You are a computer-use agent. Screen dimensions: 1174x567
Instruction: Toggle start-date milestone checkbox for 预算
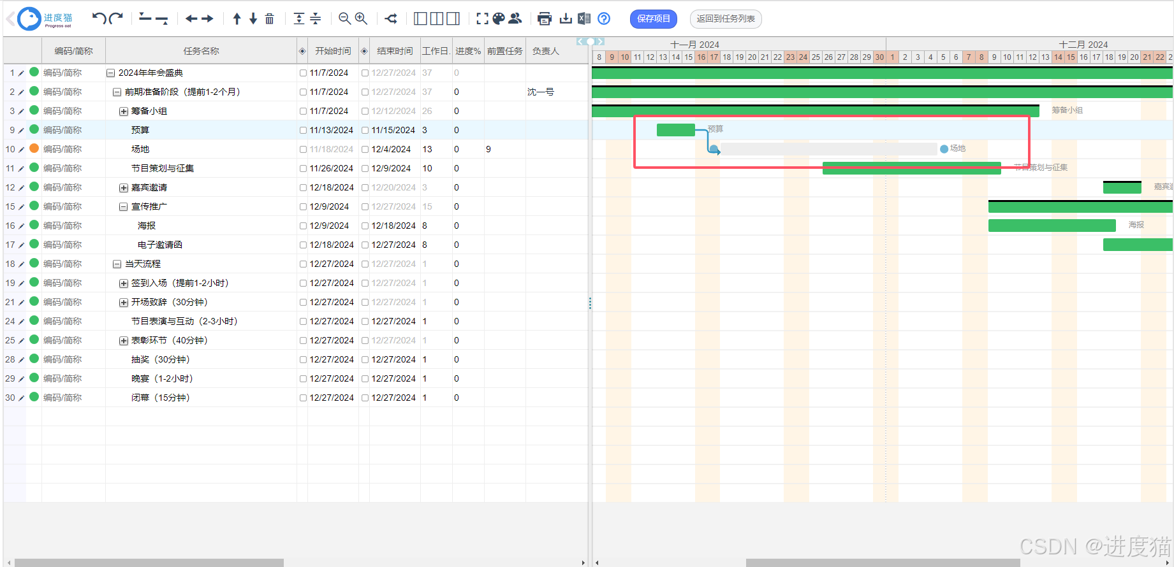click(304, 130)
